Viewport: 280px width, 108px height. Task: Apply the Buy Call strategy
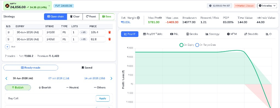(x=103, y=98)
